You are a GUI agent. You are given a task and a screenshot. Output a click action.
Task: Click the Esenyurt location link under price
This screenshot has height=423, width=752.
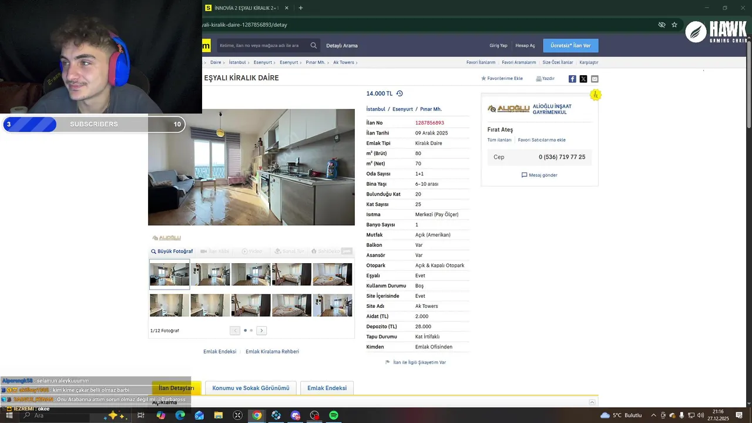(402, 109)
